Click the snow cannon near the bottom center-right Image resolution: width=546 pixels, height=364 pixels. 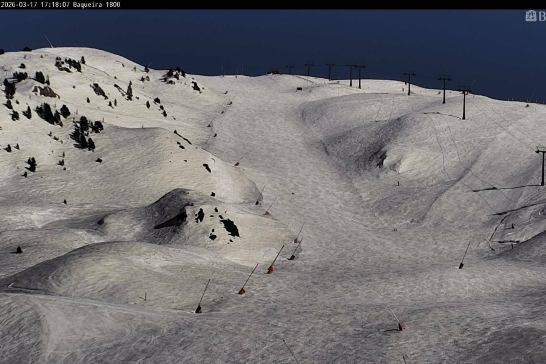pos(399,326)
